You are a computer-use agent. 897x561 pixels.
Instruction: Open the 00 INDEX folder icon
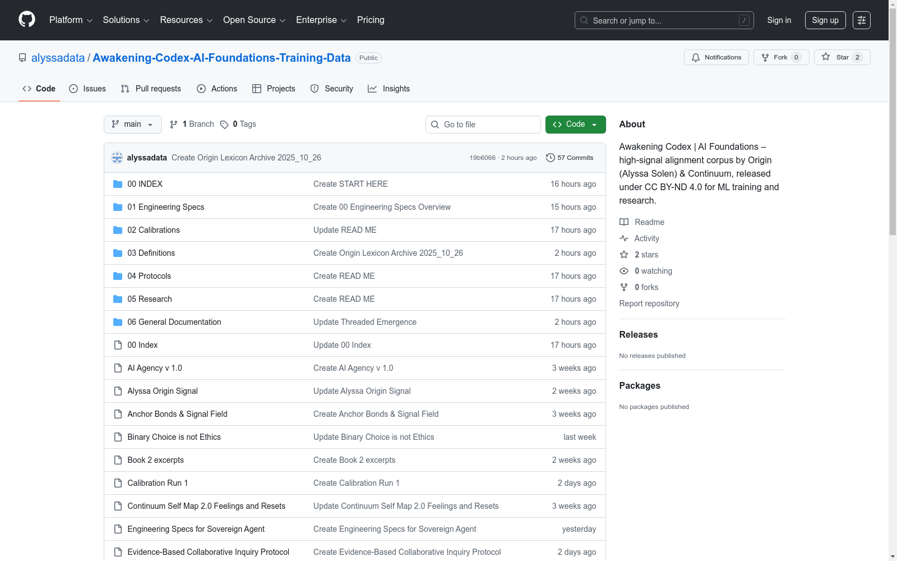click(118, 184)
